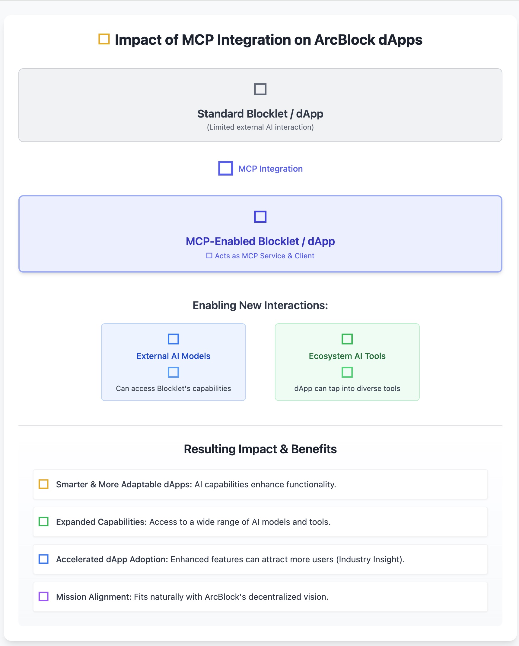The image size is (519, 646).
Task: Click the purple icon beside Mission Alignment
Action: click(43, 596)
